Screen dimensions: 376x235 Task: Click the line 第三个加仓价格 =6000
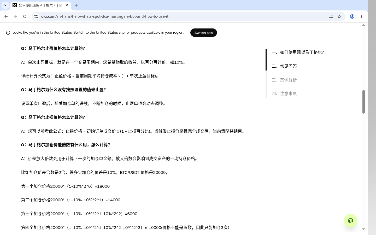tap(79, 214)
